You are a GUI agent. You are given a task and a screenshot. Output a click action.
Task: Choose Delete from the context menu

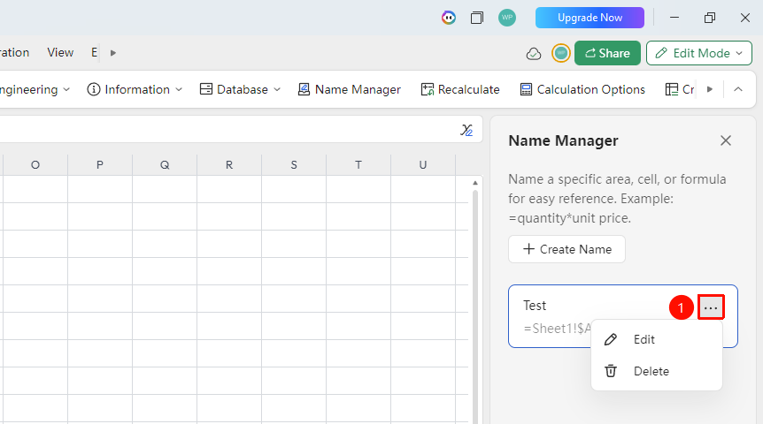(x=657, y=371)
